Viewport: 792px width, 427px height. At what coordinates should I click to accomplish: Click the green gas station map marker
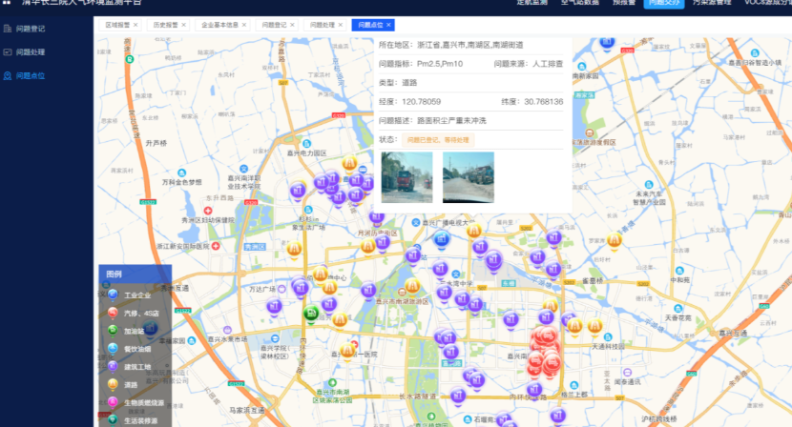(311, 315)
